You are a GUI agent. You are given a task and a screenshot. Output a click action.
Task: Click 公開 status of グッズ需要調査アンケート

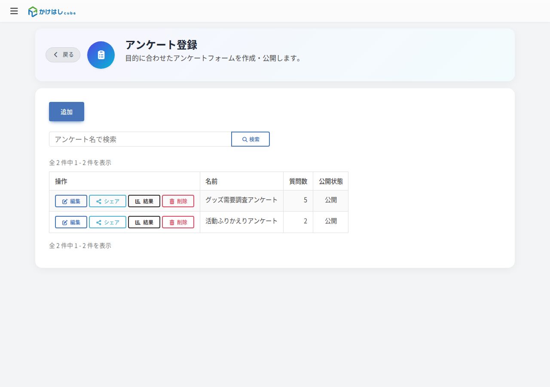click(331, 200)
